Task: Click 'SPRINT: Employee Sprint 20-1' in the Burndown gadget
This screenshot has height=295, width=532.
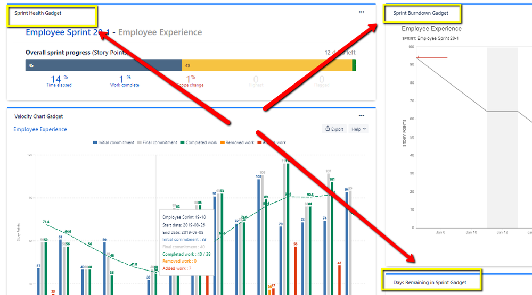Action: (430, 38)
